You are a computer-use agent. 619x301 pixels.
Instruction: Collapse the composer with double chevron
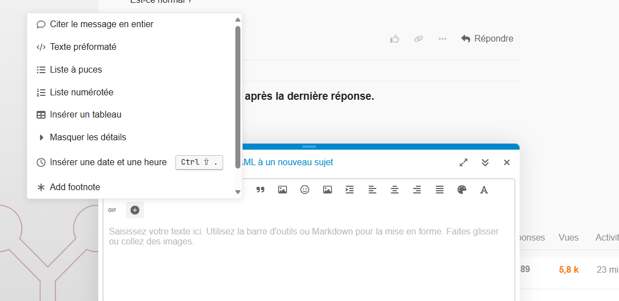coord(485,162)
